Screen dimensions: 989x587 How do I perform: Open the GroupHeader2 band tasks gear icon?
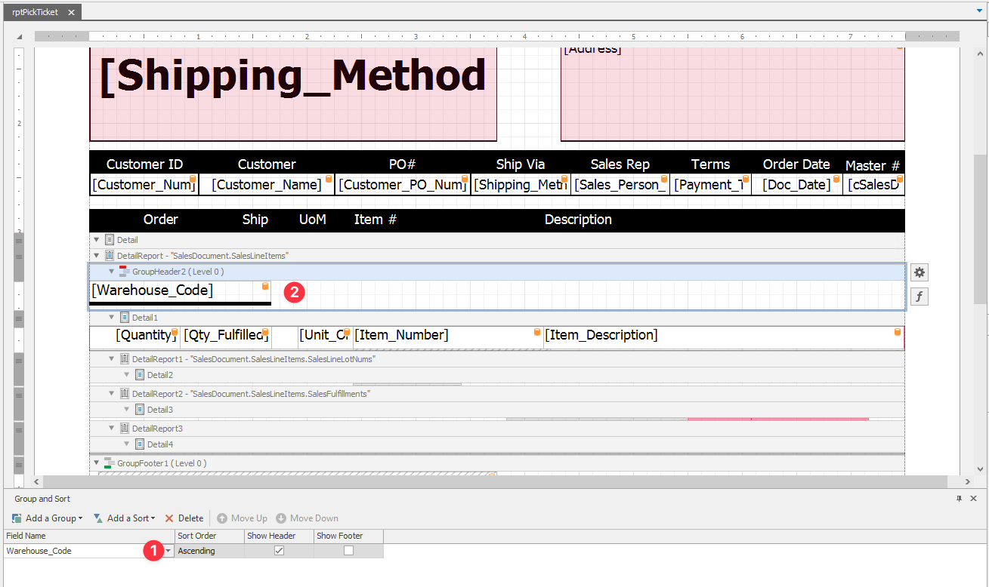pyautogui.click(x=919, y=272)
